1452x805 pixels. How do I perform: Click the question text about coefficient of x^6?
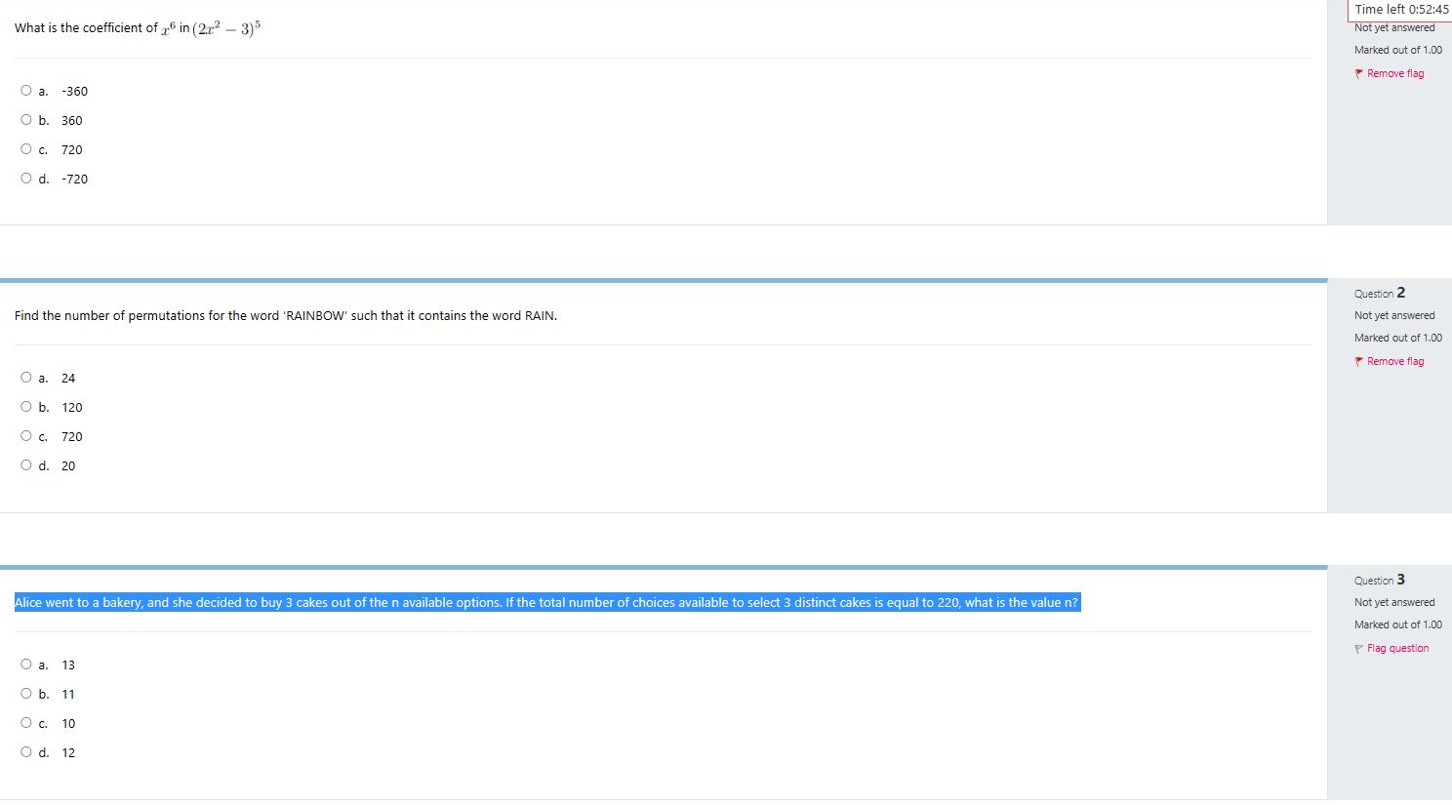(x=138, y=27)
